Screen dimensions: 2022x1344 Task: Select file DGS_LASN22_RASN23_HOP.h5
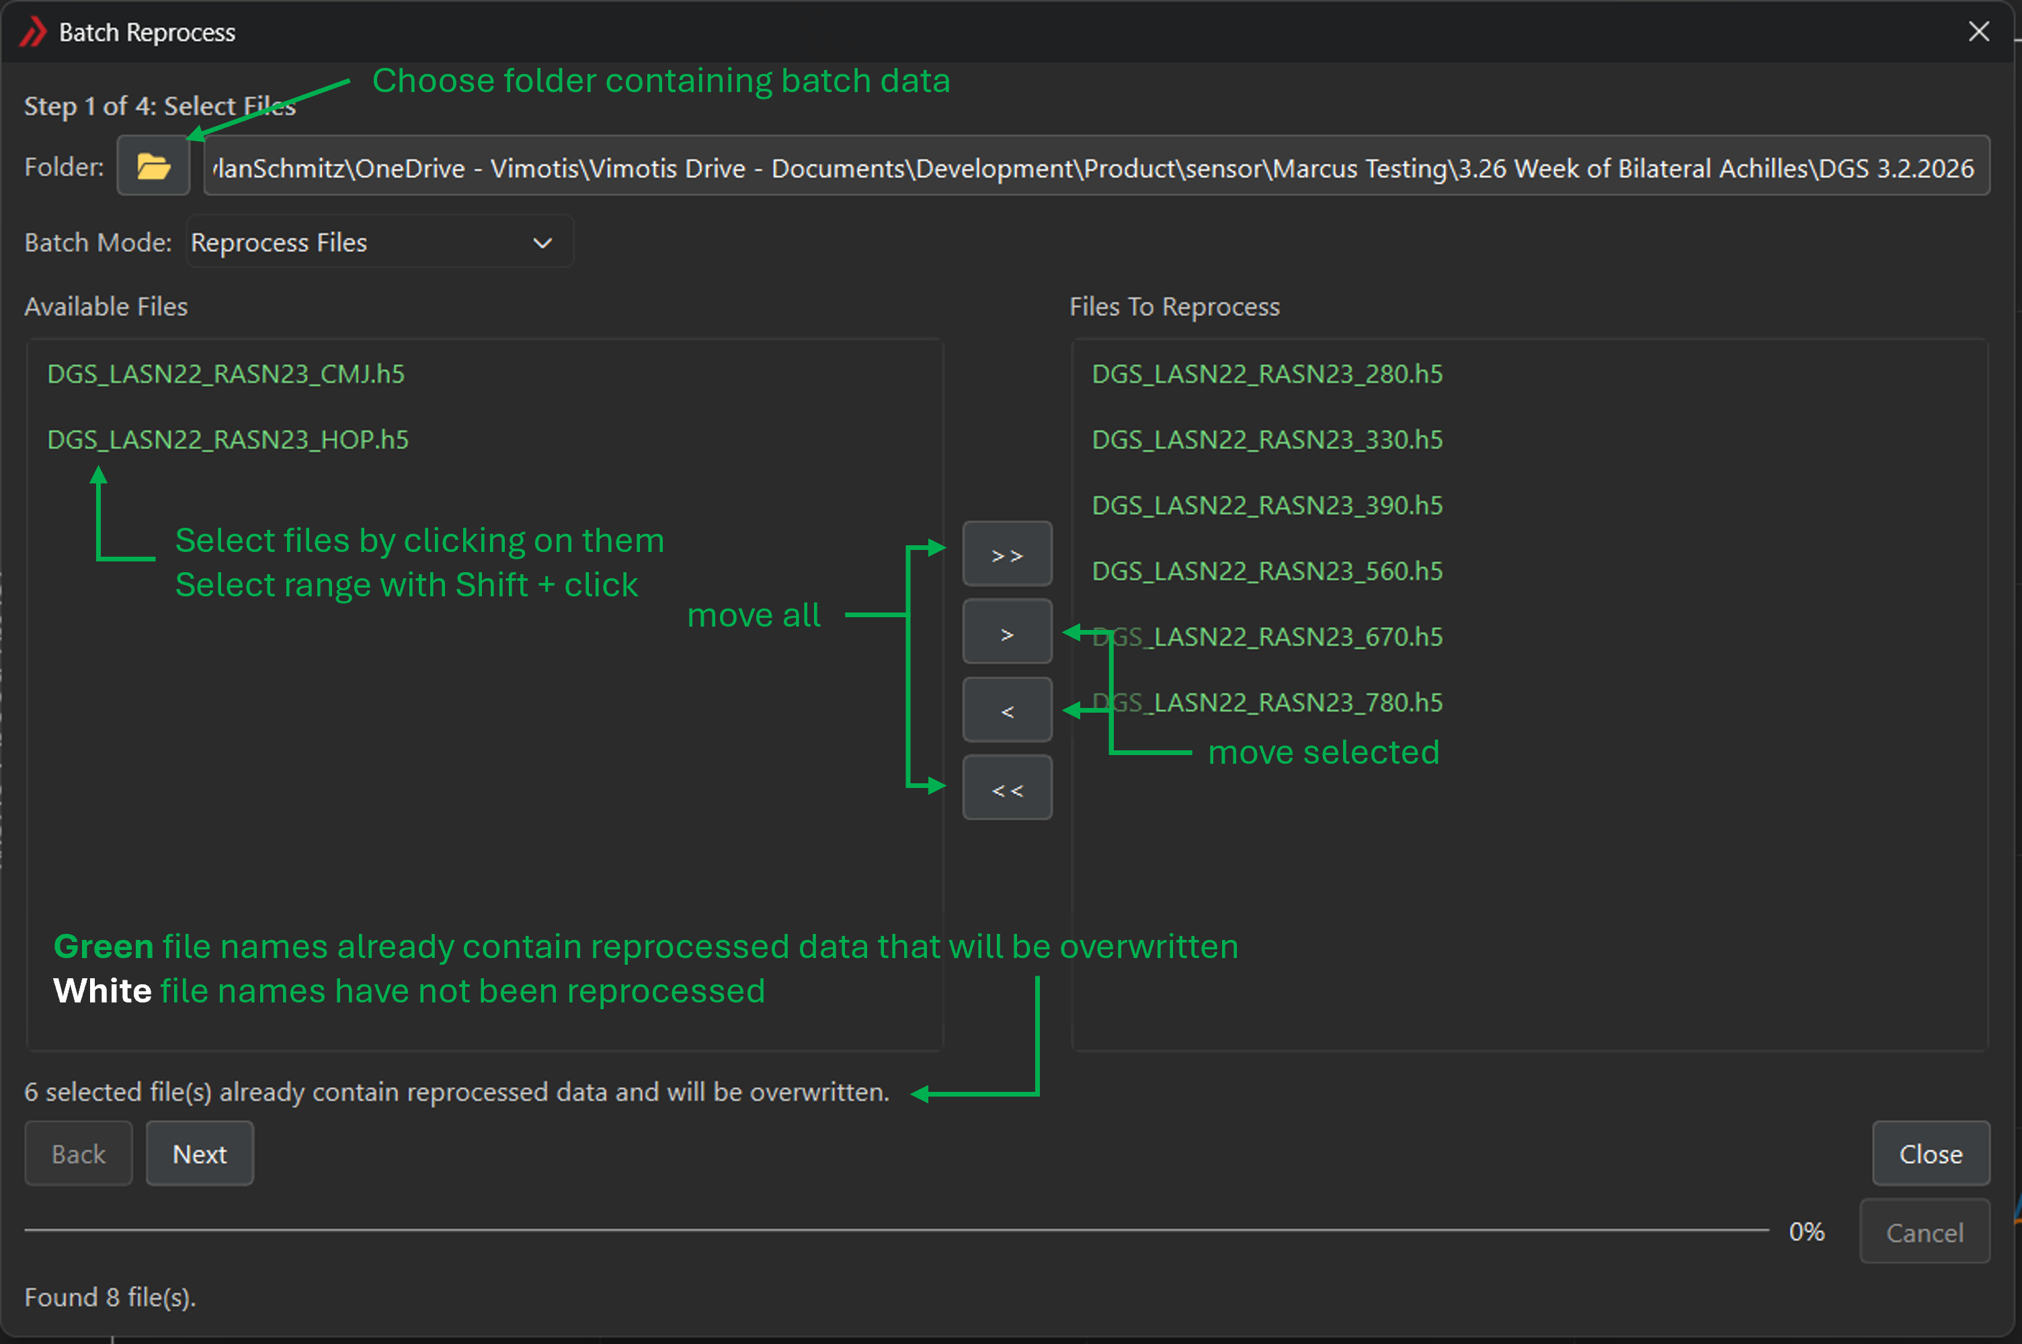[228, 440]
